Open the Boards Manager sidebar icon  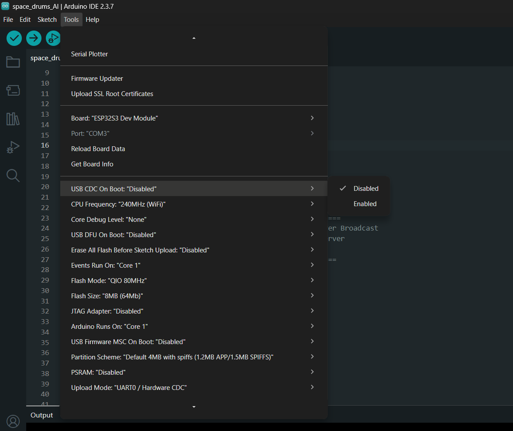pos(13,90)
